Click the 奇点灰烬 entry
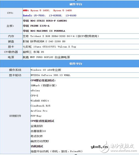Image resolution: width=139 pixels, height=155 pixels. [x=37, y=136]
